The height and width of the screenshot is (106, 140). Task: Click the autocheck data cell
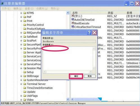(133, 23)
